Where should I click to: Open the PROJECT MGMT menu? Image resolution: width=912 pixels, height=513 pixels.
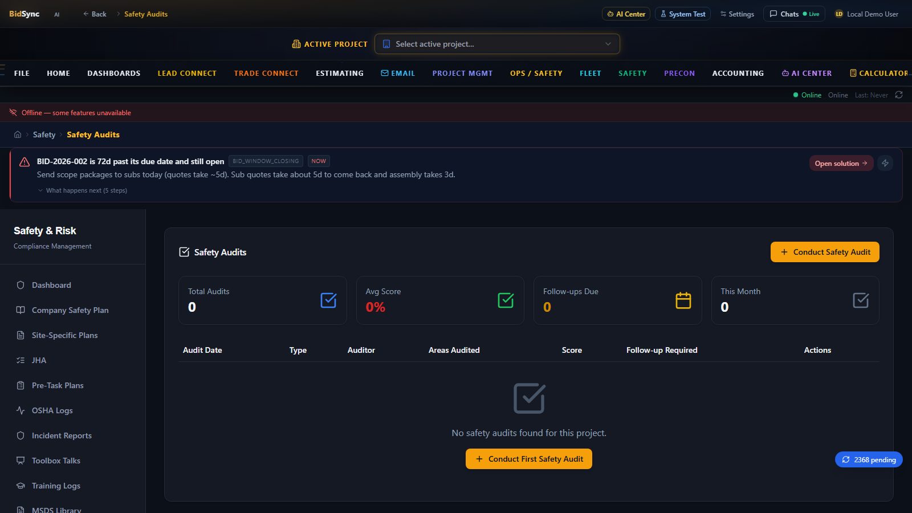click(x=462, y=73)
